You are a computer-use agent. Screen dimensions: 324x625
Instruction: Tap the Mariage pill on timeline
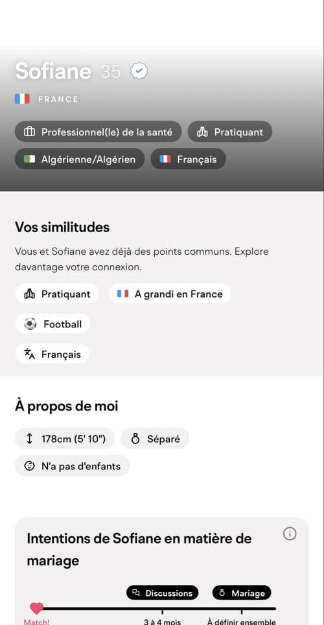pyautogui.click(x=242, y=593)
